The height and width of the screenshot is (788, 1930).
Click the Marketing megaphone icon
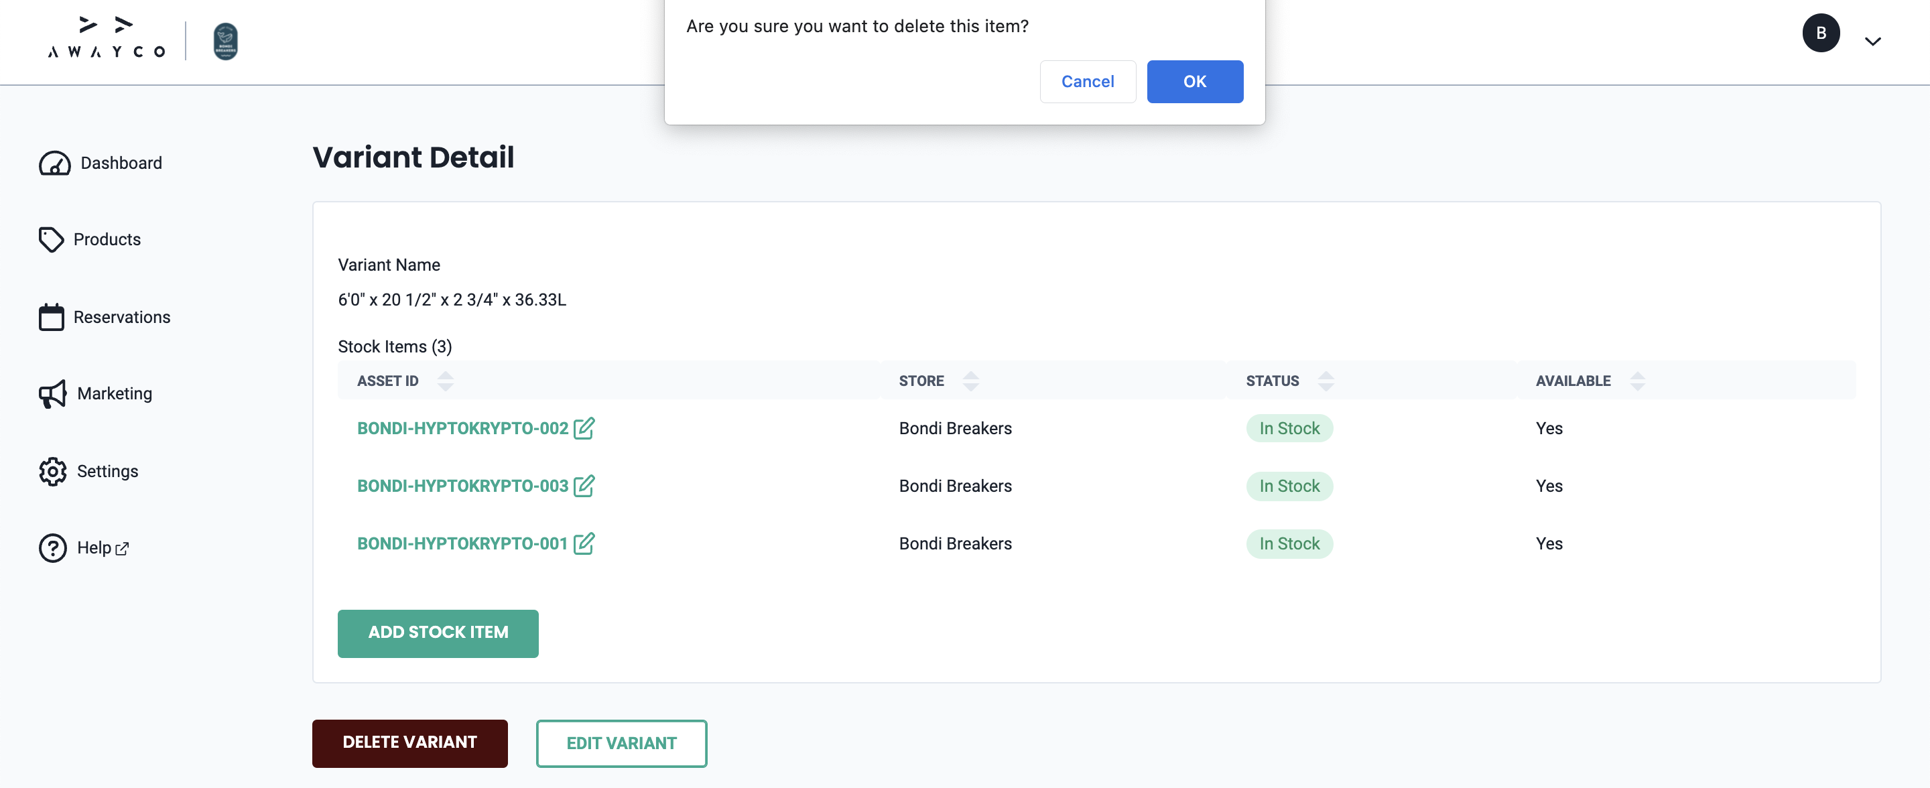(x=52, y=394)
